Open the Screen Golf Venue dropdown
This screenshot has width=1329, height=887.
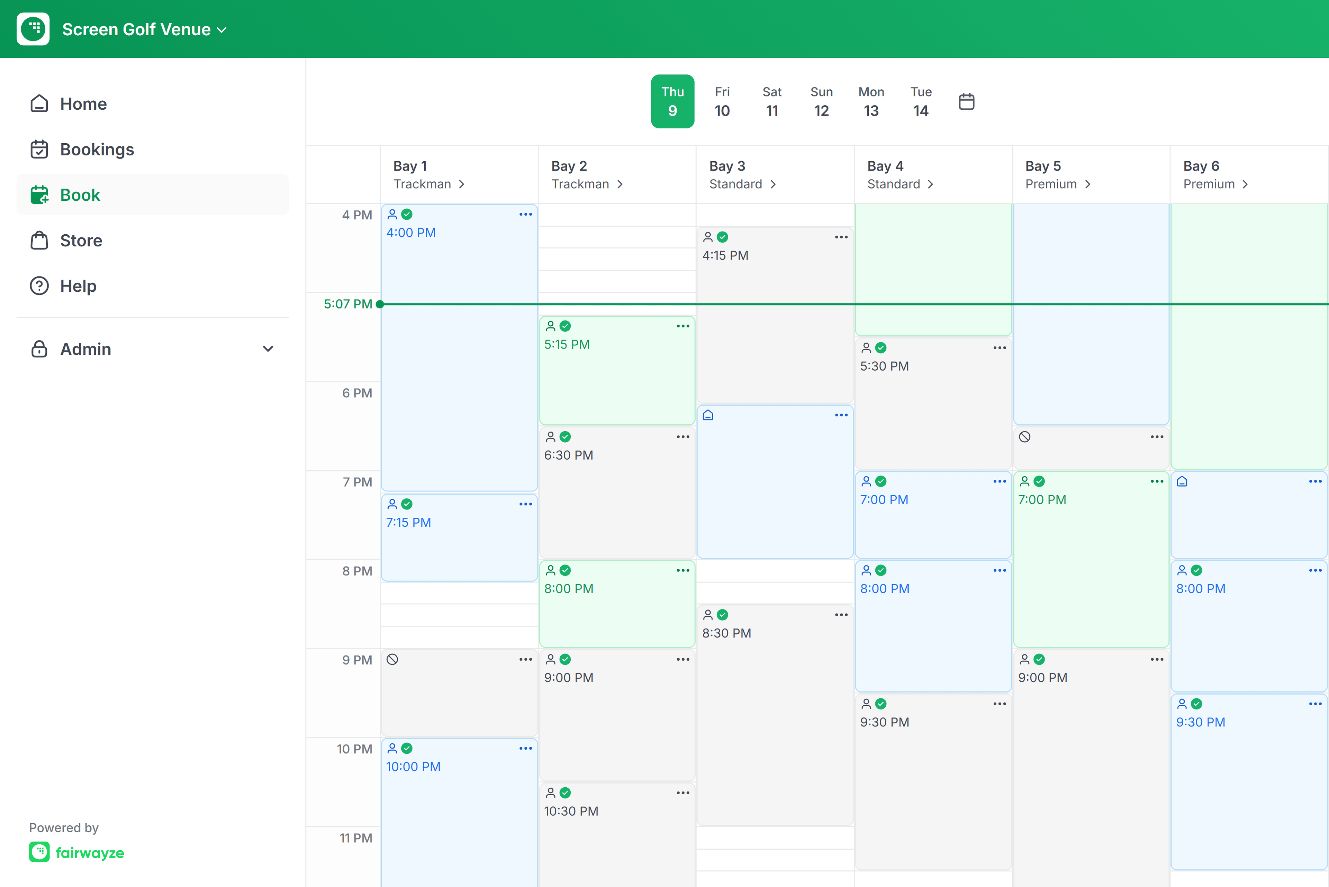[144, 29]
